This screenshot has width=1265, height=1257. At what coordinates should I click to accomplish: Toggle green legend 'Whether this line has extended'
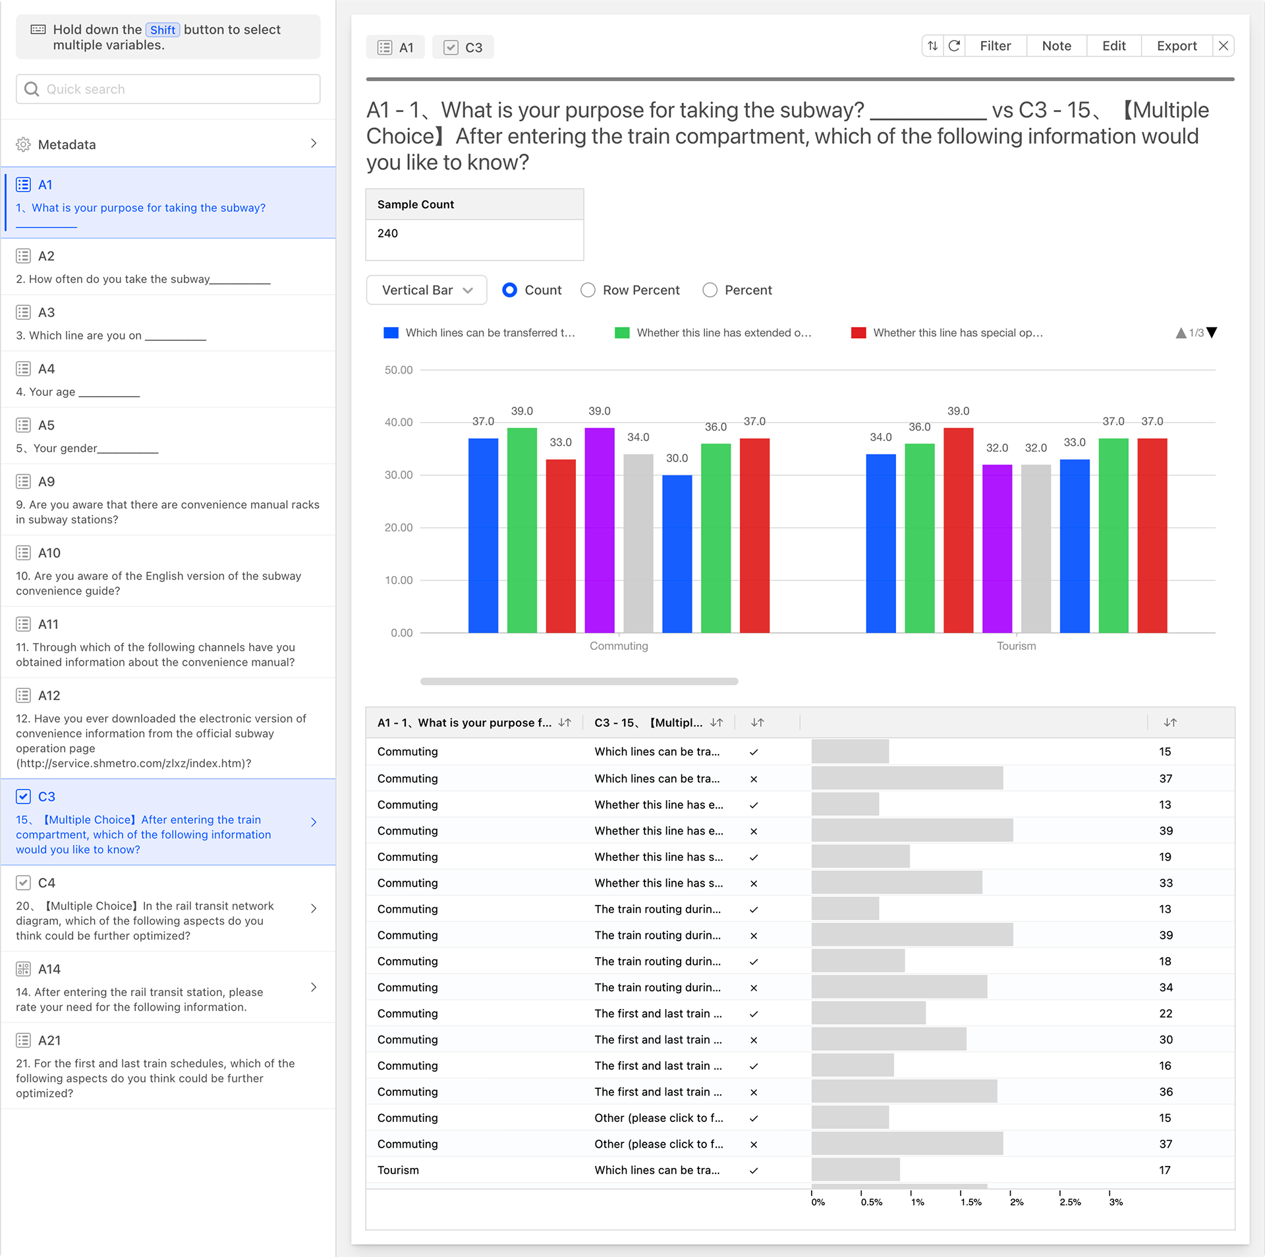point(714,333)
